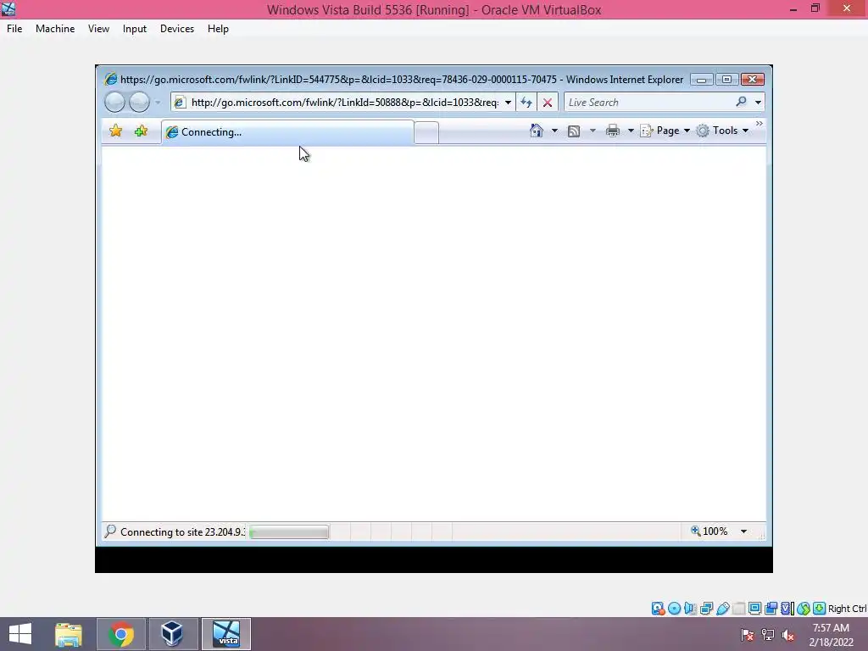868x651 pixels.
Task: Click the VirtualBox window title bar icon
Action: pyautogui.click(x=8, y=8)
